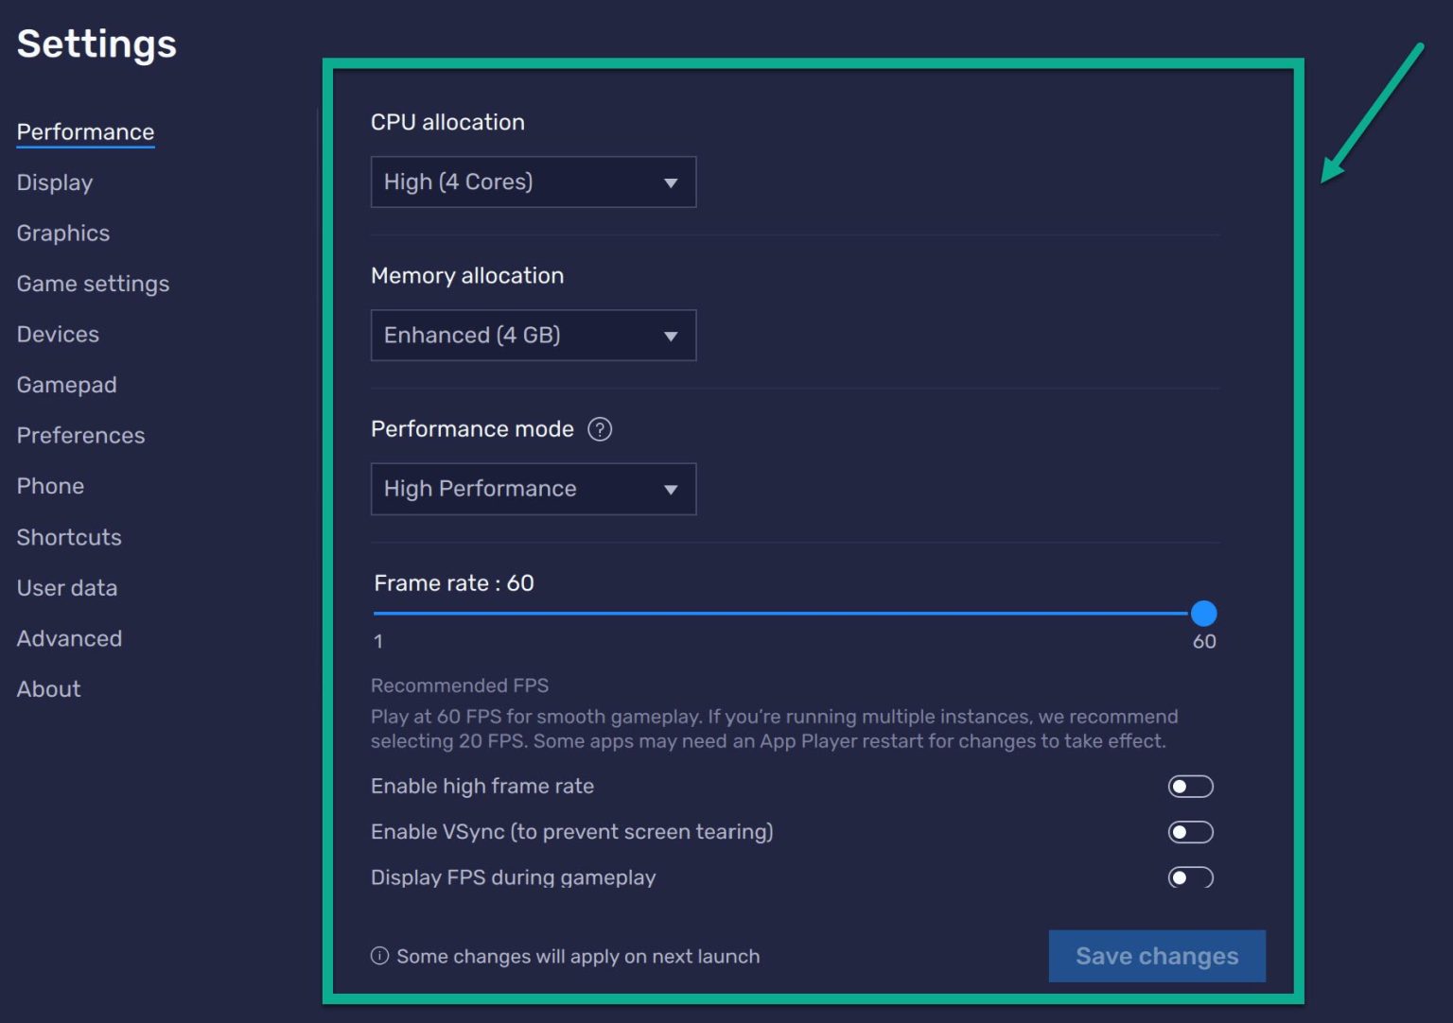Open the Performance mode dropdown
The height and width of the screenshot is (1023, 1453).
(x=534, y=489)
